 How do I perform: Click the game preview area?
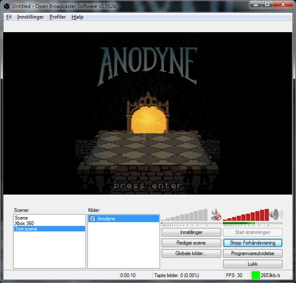pos(148,113)
